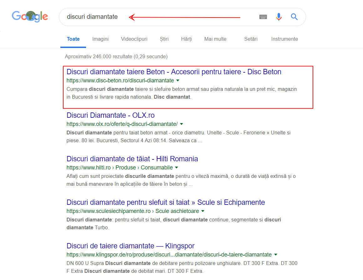Click snippet starting 'Cumpara discuri diamantate taiere'
This screenshot has height=280, width=363.
click(x=181, y=93)
